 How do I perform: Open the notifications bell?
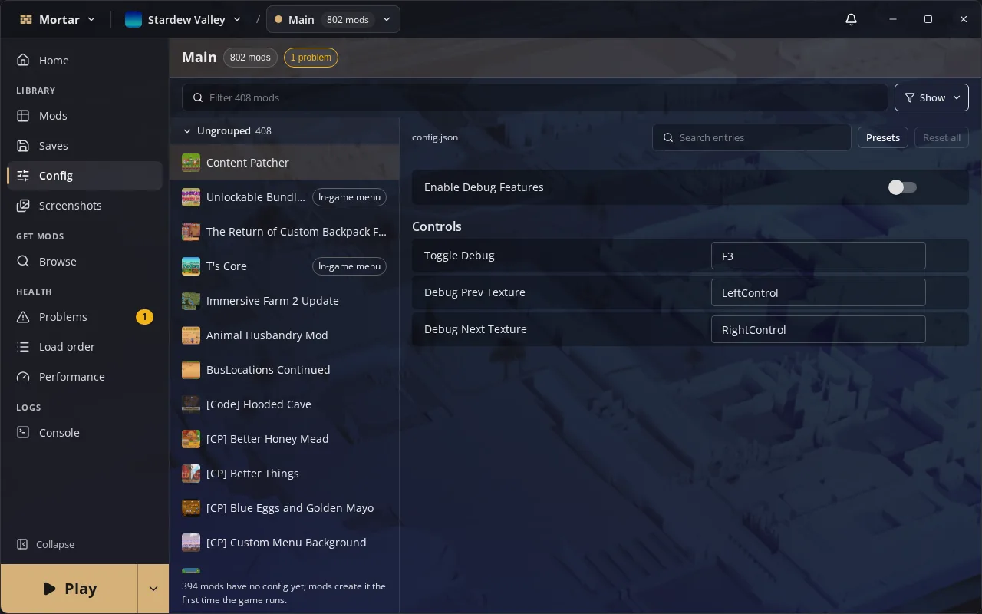coord(851,19)
